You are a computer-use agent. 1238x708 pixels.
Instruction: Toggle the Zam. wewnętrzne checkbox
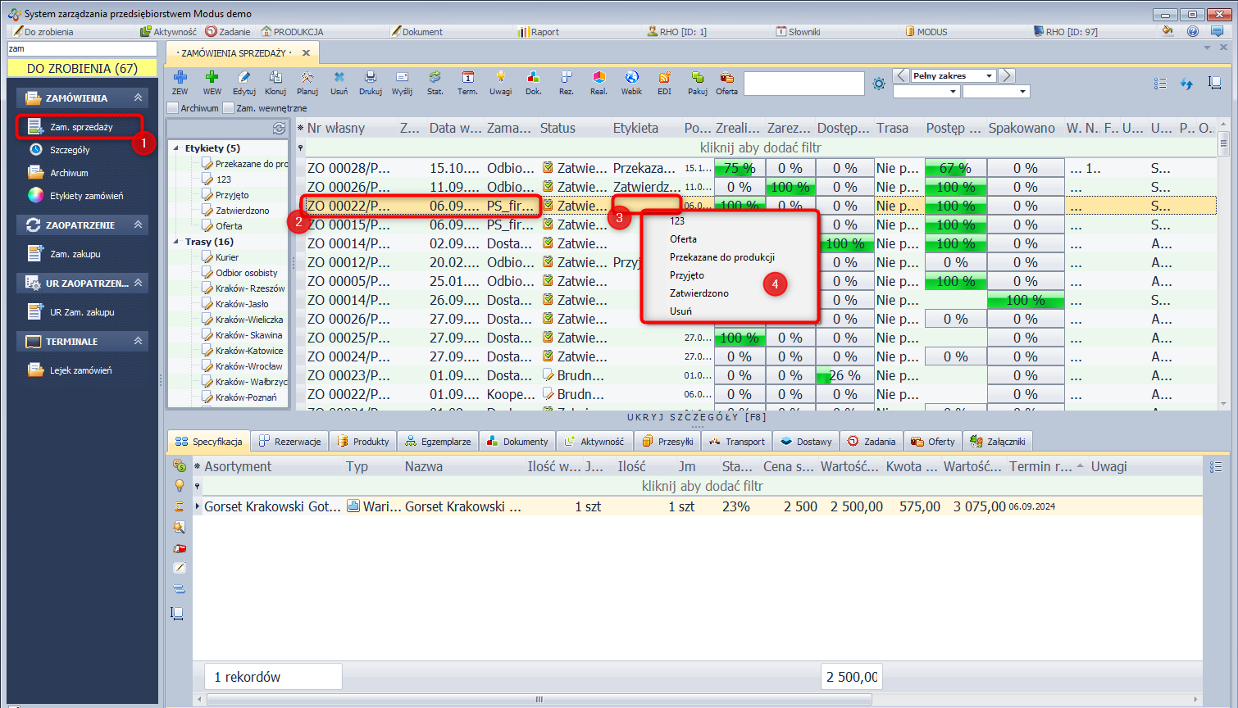pyautogui.click(x=229, y=108)
